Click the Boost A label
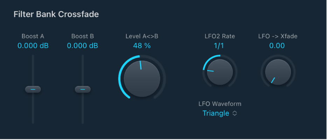Image resolution: width=327 pixels, height=140 pixels. click(x=33, y=36)
